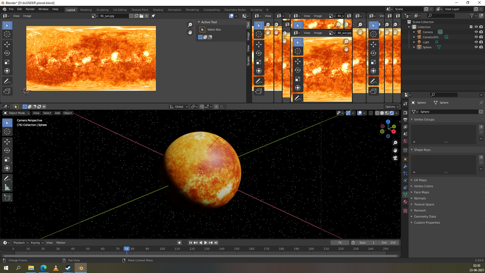
Task: Open the Global transform orientation dropdown
Action: (179, 107)
